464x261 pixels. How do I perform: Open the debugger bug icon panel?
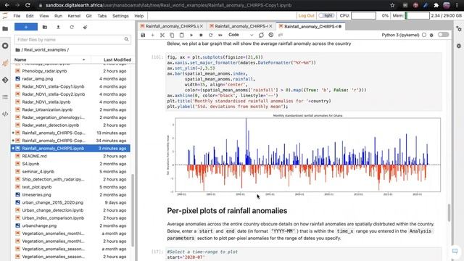459,46
